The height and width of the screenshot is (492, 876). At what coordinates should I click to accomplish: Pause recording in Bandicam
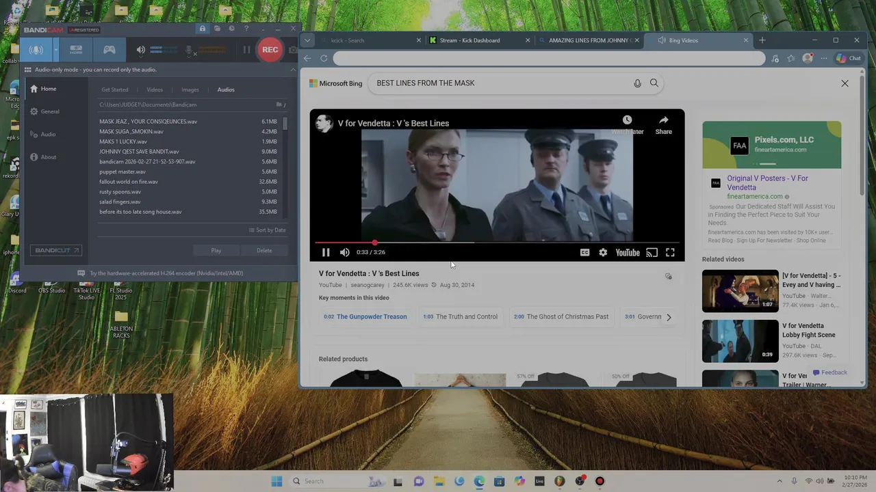(246, 50)
